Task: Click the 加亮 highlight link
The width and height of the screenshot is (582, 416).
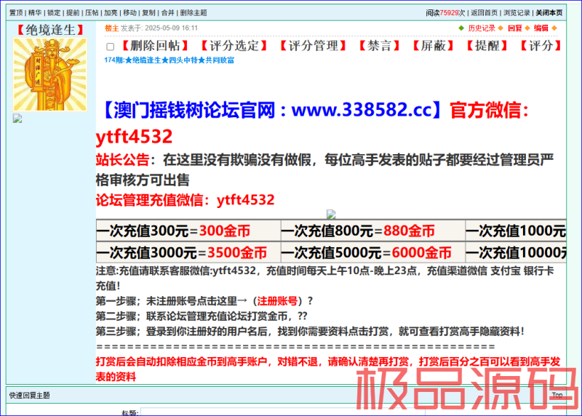Action: [x=111, y=12]
